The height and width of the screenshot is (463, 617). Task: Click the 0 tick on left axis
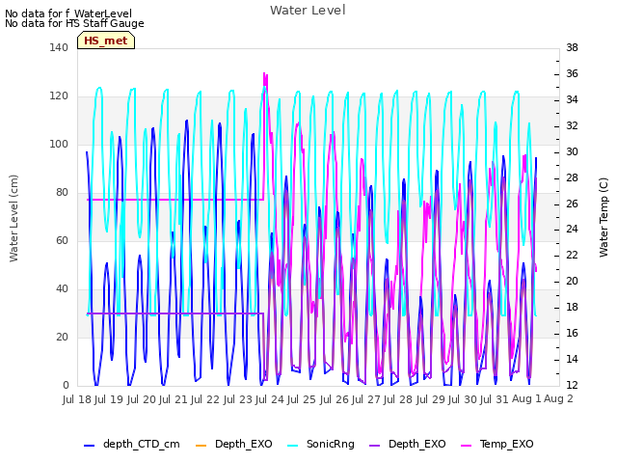coord(66,386)
